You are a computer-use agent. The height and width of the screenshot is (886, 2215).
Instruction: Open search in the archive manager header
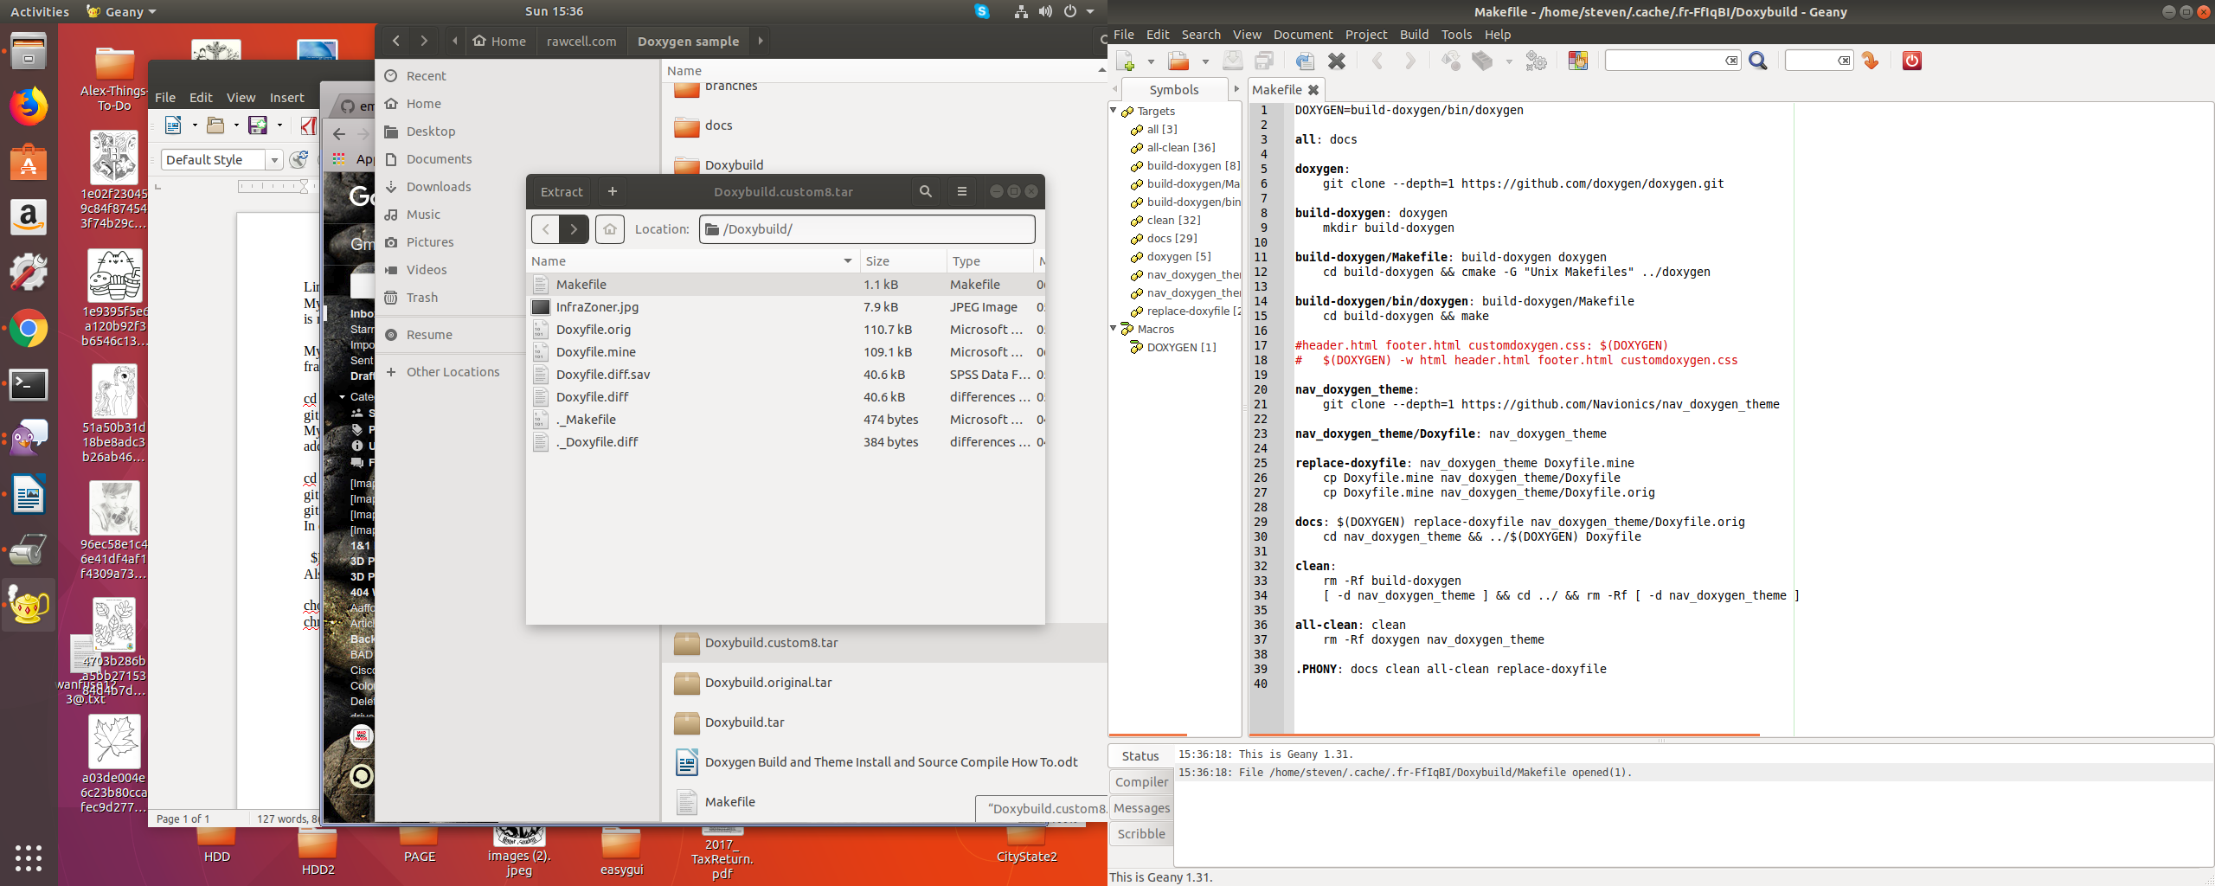pyautogui.click(x=926, y=191)
